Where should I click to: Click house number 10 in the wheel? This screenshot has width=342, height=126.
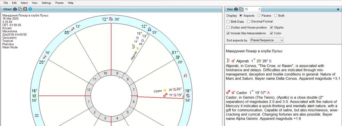pos(105,73)
